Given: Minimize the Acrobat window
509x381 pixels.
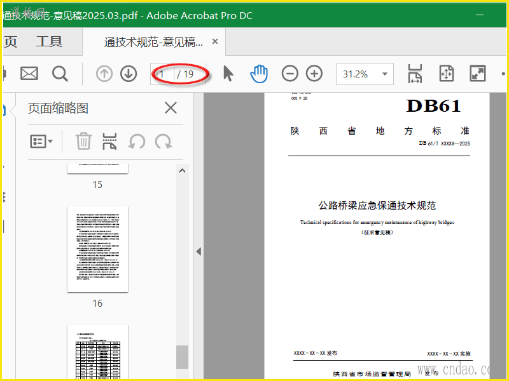Looking at the screenshot, I should coord(480,15).
